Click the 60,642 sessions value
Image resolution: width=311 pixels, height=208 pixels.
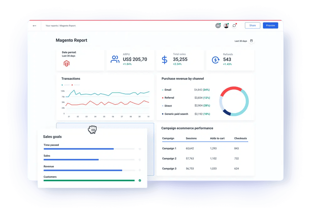[x=190, y=149]
